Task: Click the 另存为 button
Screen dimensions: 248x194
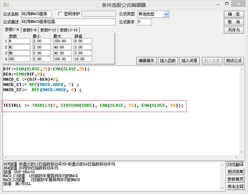Action: click(x=234, y=30)
